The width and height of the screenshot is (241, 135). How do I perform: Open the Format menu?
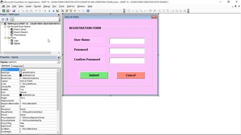(x=37, y=6)
